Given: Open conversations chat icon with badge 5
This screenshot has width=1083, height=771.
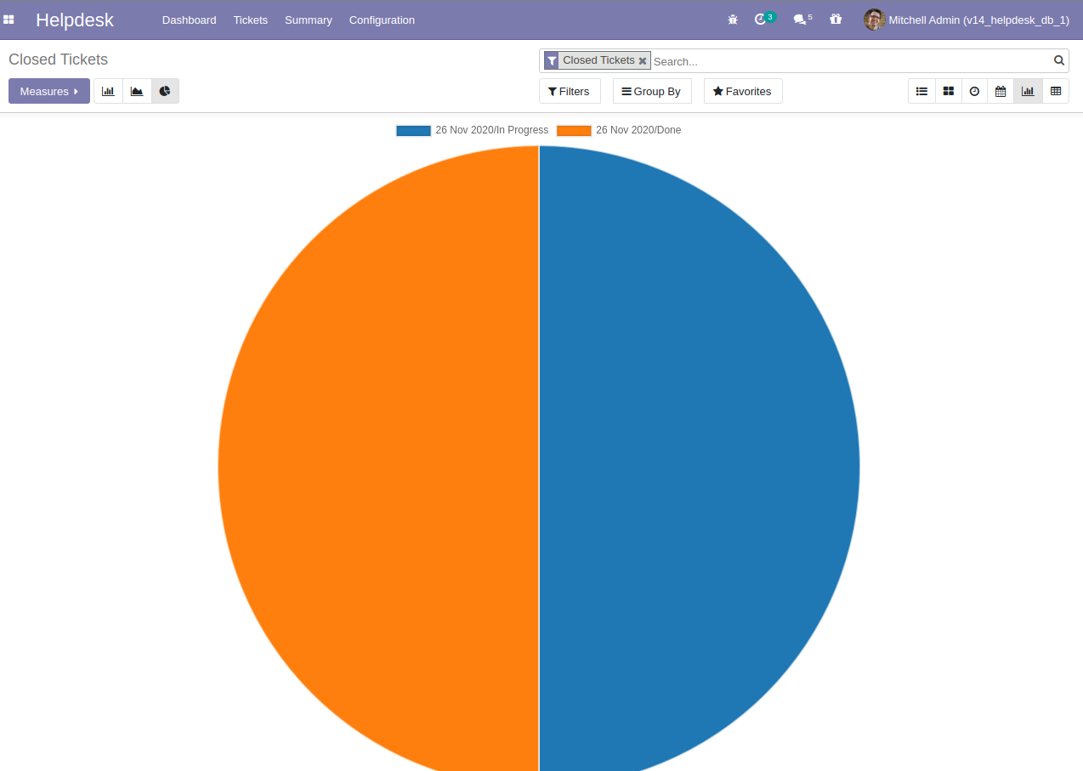Looking at the screenshot, I should coord(802,19).
